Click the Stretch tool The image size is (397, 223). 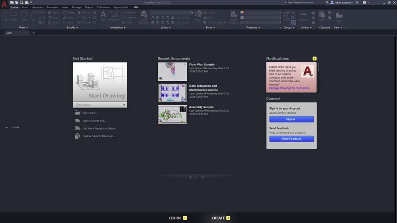tap(54, 23)
